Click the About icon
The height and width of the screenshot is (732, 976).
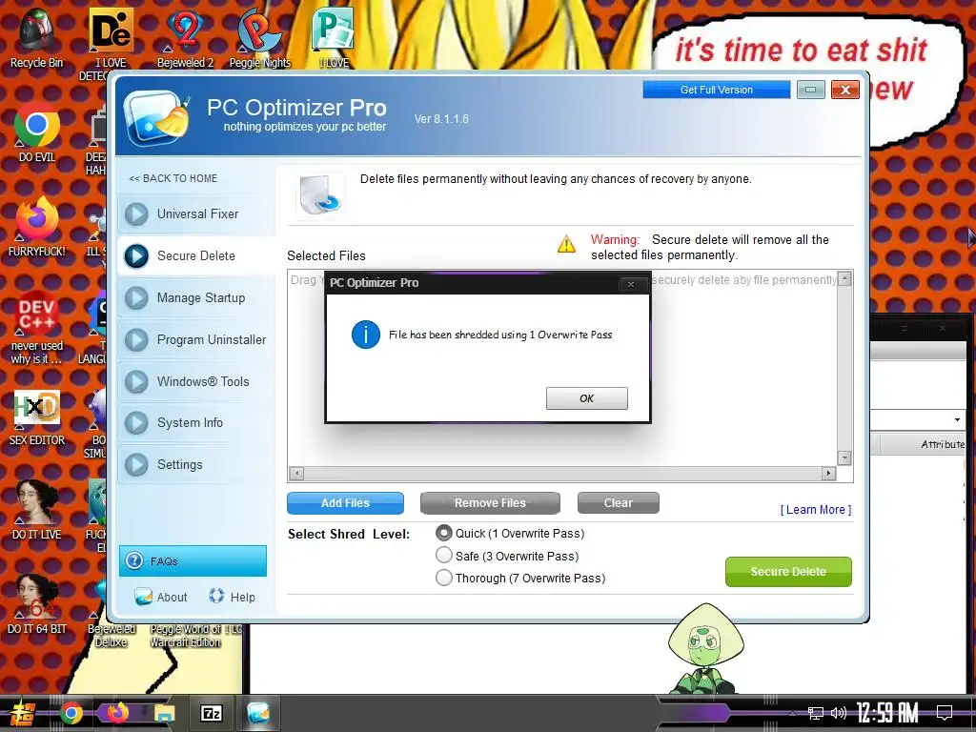coord(144,597)
